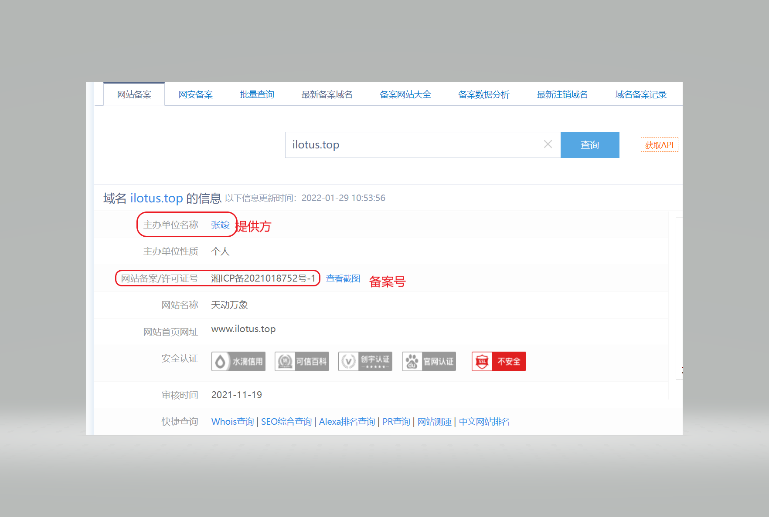Viewport: 769px width, 517px height.
Task: Click the 创宇认证 badge
Action: [x=365, y=361]
